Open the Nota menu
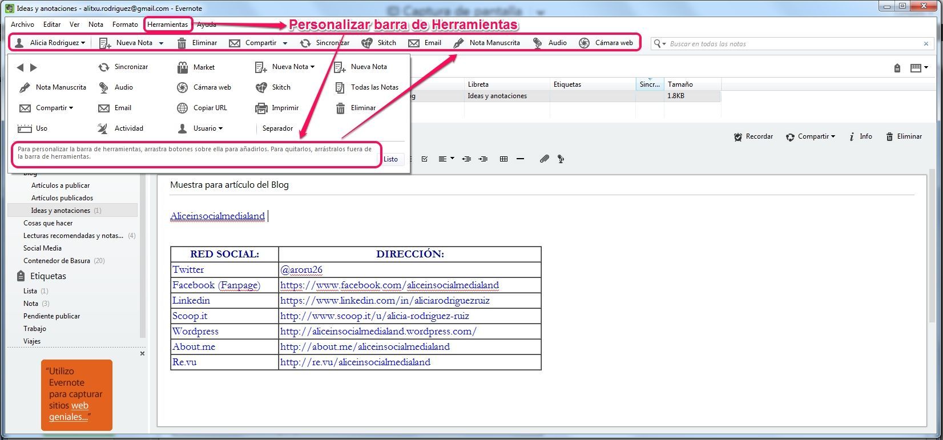Image resolution: width=943 pixels, height=440 pixels. point(96,25)
